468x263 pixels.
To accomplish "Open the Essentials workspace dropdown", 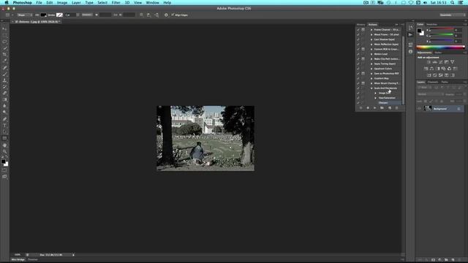I will (452, 15).
